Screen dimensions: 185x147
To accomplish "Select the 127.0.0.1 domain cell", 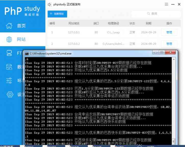I will [74, 32].
